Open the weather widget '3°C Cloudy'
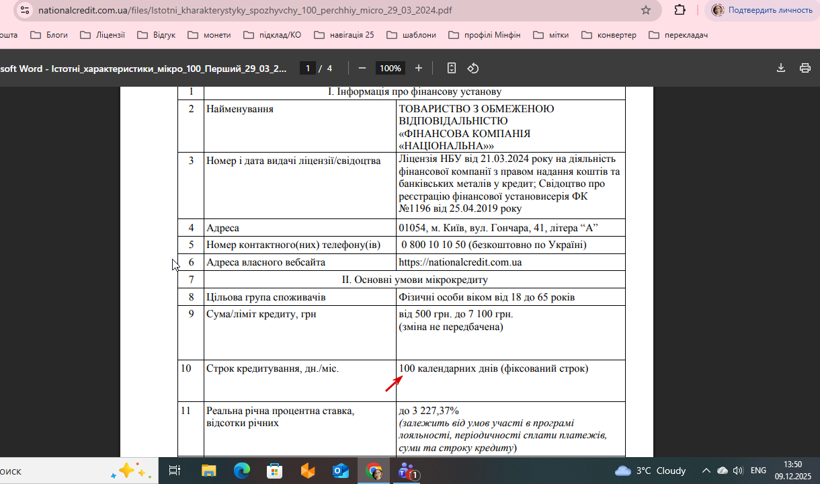 650,471
